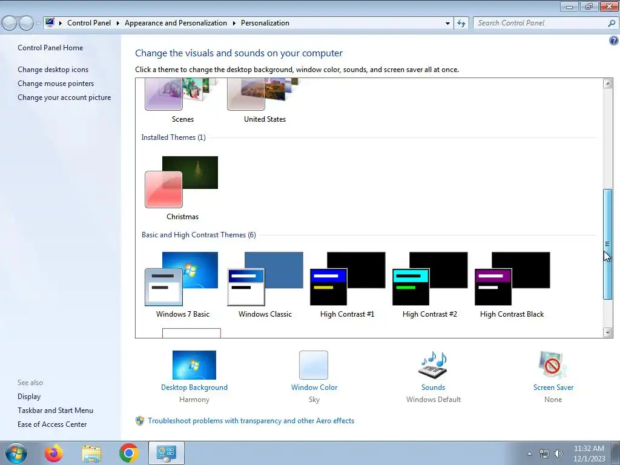Open Desktop Background icon
This screenshot has width=620, height=465.
pos(194,365)
